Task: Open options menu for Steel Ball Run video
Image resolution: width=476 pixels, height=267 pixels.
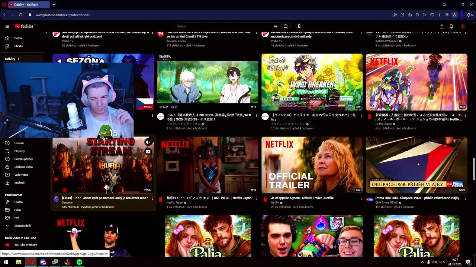Action: pyautogui.click(x=465, y=115)
